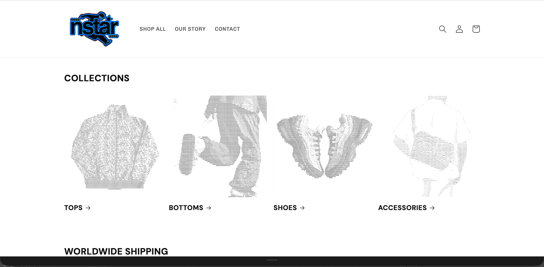
Task: Click the drag handle on bottom dark bar
Action: (272, 260)
